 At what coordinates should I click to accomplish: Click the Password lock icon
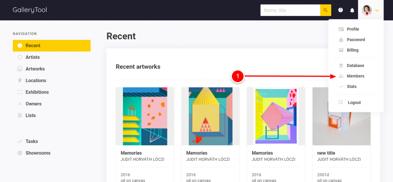coord(341,40)
